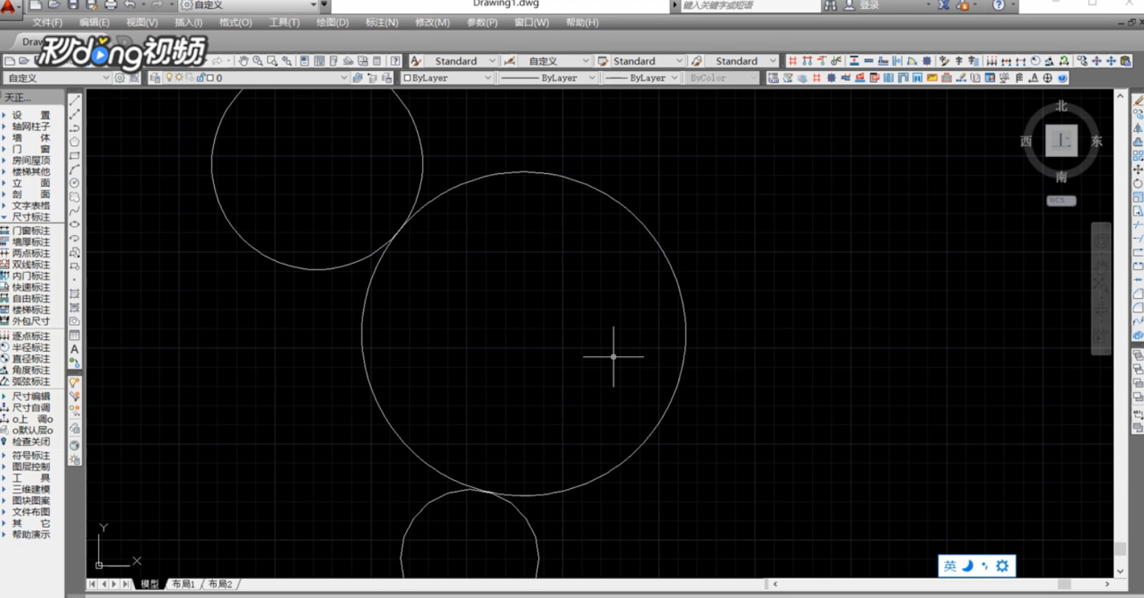
Task: Select the Rectangle drawing tool
Action: (75, 156)
